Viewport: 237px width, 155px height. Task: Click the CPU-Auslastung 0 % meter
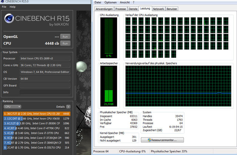(109, 38)
